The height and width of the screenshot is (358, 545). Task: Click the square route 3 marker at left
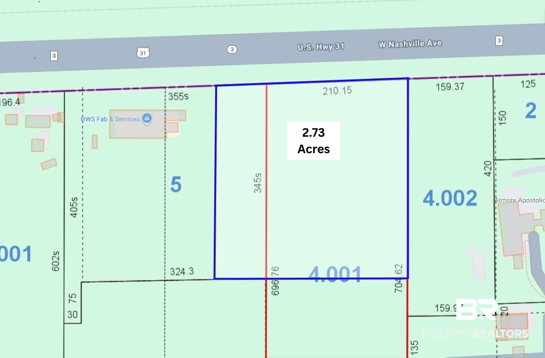(54, 55)
